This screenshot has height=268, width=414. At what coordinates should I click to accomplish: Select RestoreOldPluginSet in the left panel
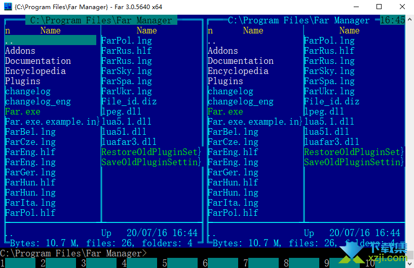point(152,152)
